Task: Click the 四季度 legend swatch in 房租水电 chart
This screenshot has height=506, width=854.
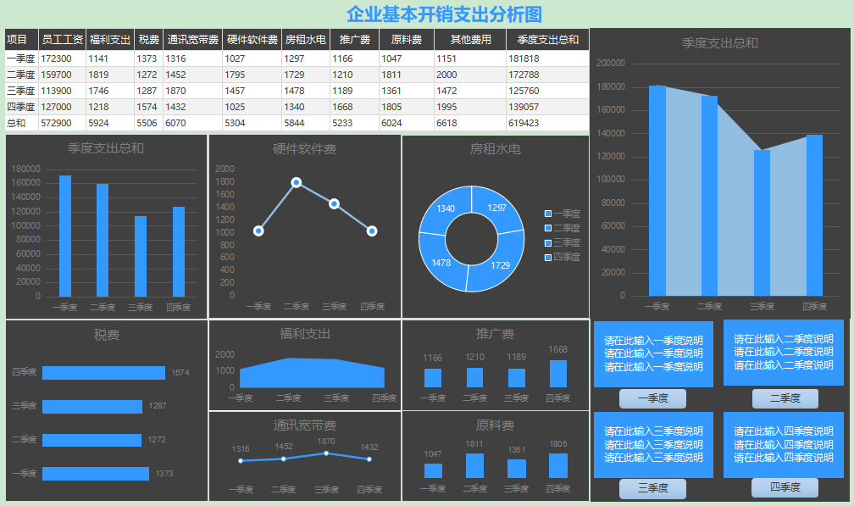Action: [548, 257]
